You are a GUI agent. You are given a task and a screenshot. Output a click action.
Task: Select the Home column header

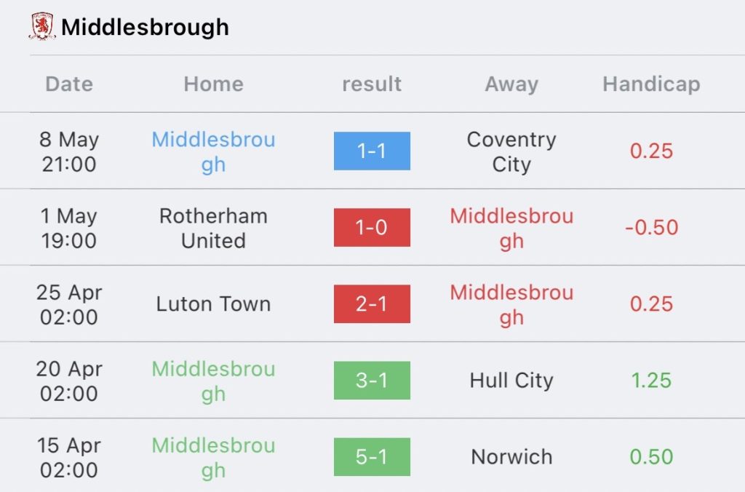(x=213, y=84)
